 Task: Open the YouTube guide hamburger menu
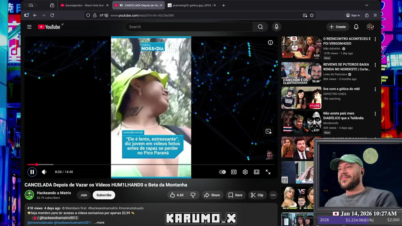coord(29,27)
